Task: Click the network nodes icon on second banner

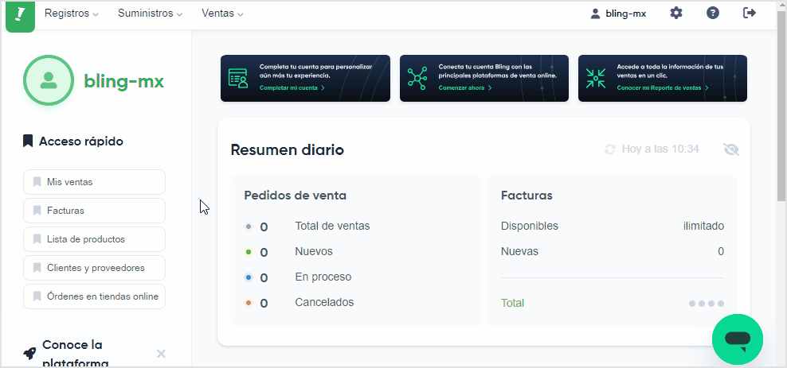Action: [417, 79]
